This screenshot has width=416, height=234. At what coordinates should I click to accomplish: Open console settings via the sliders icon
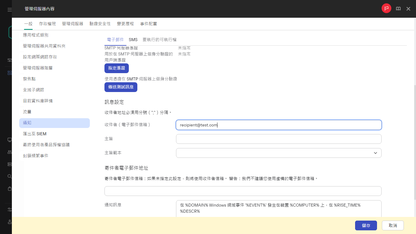[x=9, y=209]
